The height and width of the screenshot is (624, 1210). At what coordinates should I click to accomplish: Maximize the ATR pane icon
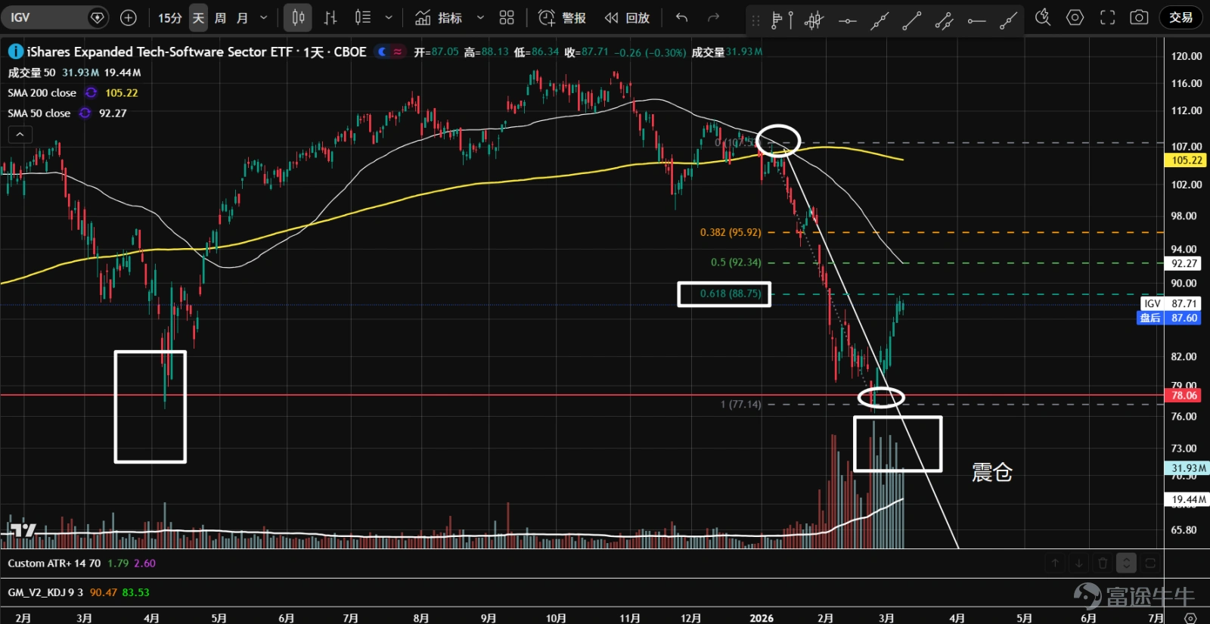click(1150, 563)
